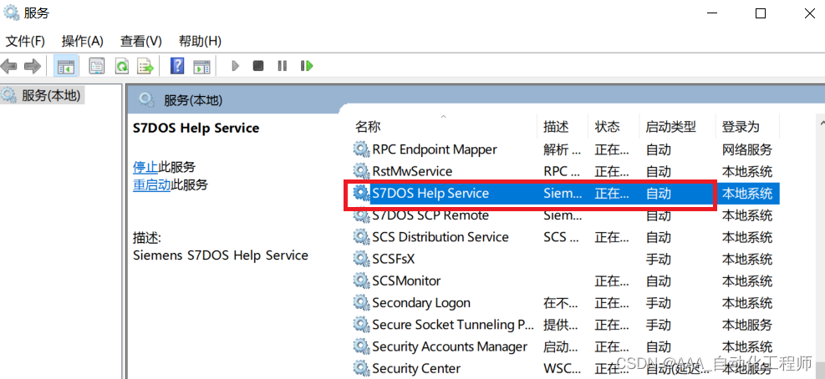This screenshot has width=825, height=379.
Task: Select the Security Accounts Manager service
Action: click(565, 346)
